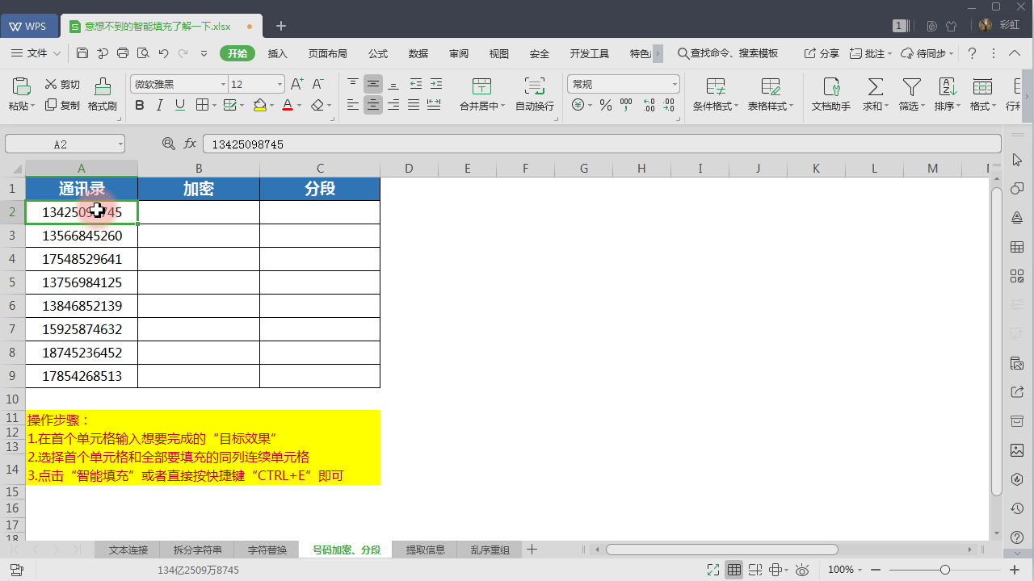This screenshot has width=1034, height=581.
Task: Toggle italic formatting
Action: tap(159, 105)
